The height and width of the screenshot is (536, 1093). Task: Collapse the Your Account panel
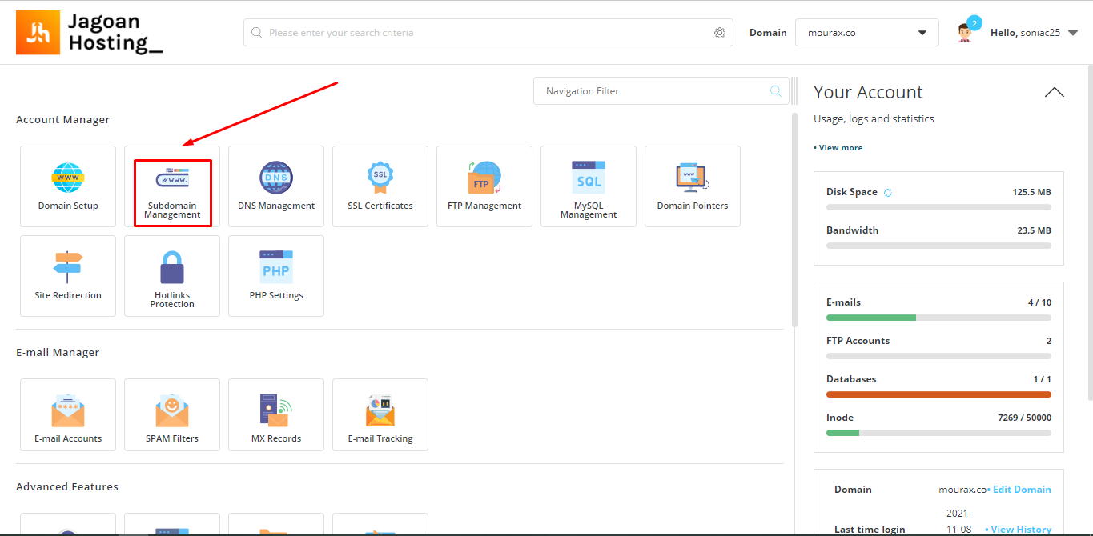[x=1055, y=92]
